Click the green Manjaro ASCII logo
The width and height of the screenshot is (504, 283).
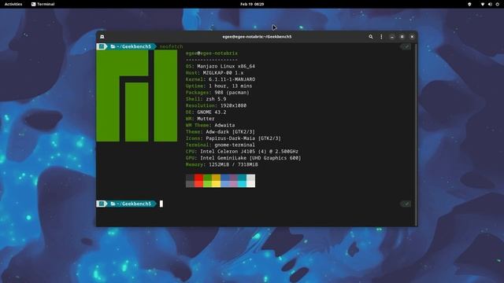click(x=136, y=96)
